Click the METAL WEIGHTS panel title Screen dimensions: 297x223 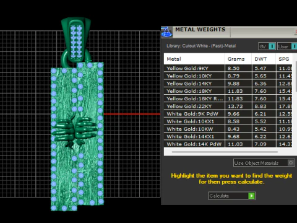tap(200, 30)
